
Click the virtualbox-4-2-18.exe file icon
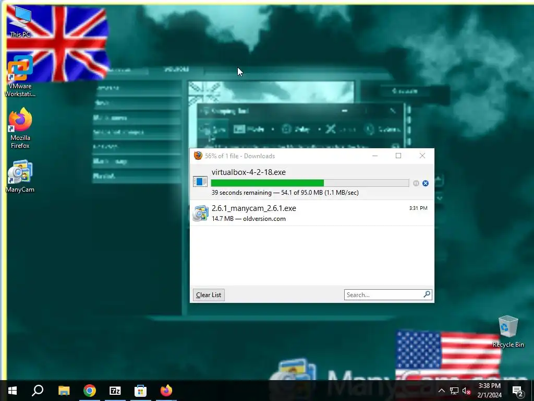tap(200, 181)
